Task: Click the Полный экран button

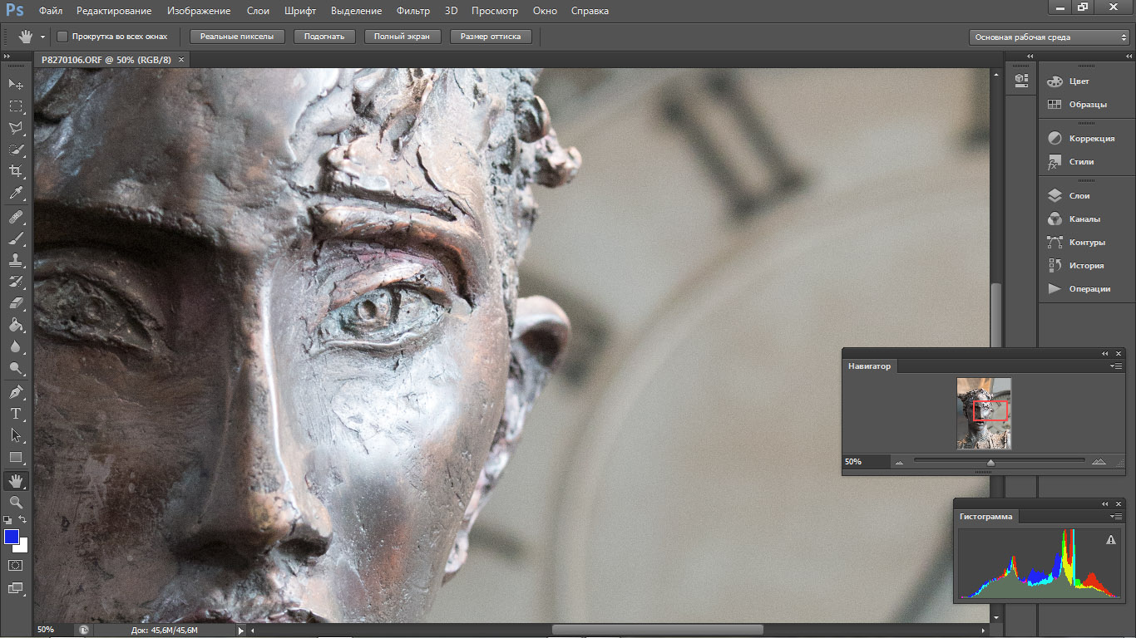Action: tap(402, 37)
